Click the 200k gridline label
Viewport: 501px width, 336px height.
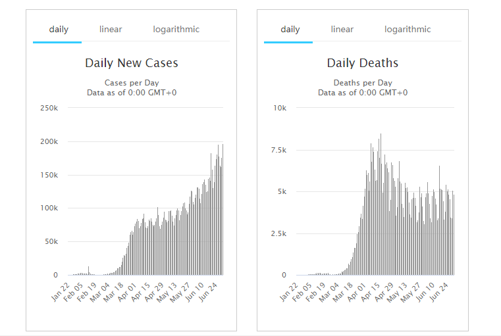pos(49,141)
